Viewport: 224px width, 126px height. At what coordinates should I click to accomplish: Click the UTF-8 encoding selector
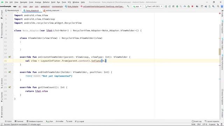(205, 125)
